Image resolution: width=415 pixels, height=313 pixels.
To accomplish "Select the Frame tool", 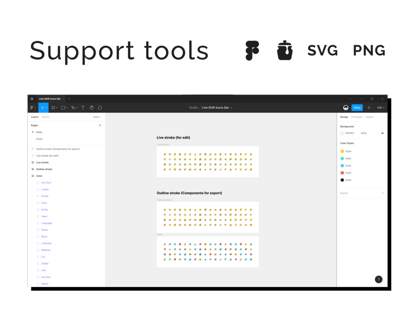I will (x=53, y=108).
